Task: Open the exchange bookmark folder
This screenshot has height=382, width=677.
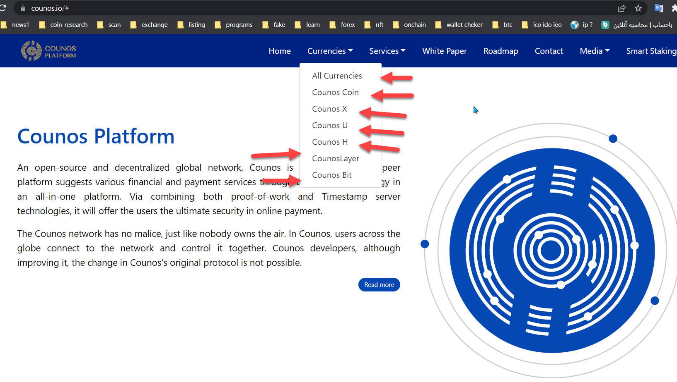Action: point(149,25)
